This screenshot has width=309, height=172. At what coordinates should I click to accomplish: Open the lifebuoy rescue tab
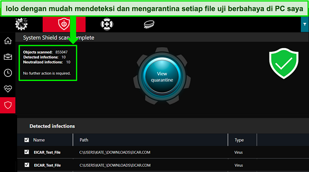(107, 24)
